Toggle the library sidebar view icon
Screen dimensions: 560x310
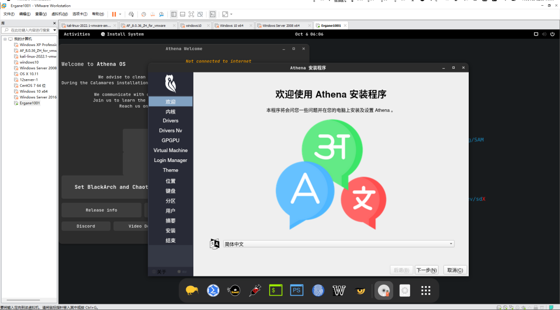click(x=174, y=14)
